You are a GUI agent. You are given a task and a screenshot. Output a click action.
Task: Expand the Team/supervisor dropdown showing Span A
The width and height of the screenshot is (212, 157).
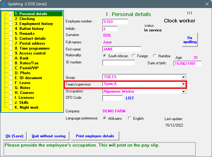pyautogui.click(x=183, y=84)
